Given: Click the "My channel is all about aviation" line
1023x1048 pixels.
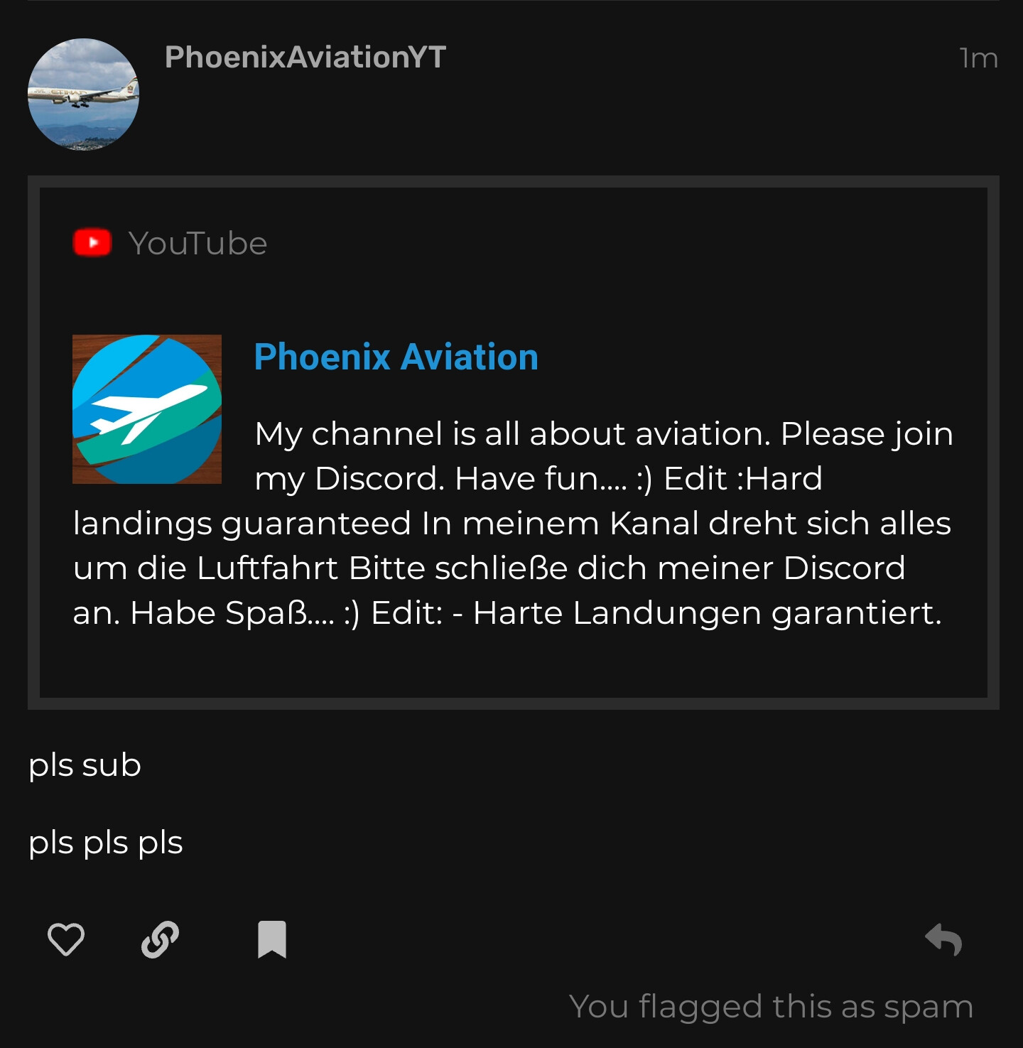Looking at the screenshot, I should tap(604, 433).
